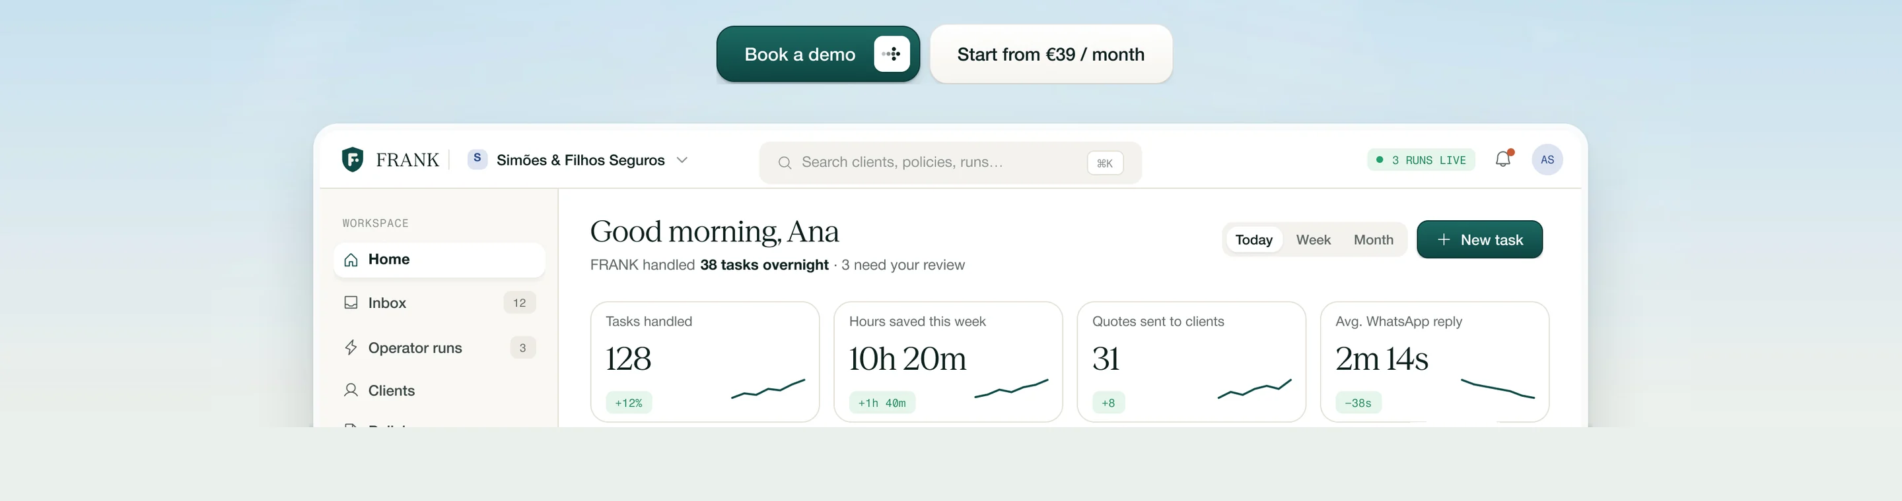Click Start from €39 / month
The width and height of the screenshot is (1902, 501).
point(1051,54)
